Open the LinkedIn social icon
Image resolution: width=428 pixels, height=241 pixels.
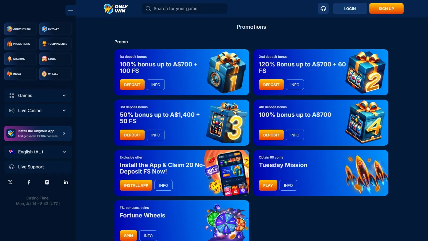[66, 182]
